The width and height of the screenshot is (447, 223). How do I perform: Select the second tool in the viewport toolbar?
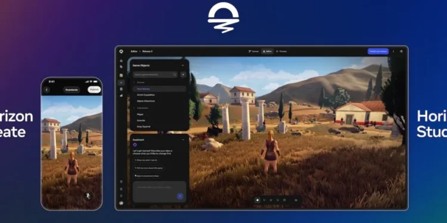pos(264,200)
